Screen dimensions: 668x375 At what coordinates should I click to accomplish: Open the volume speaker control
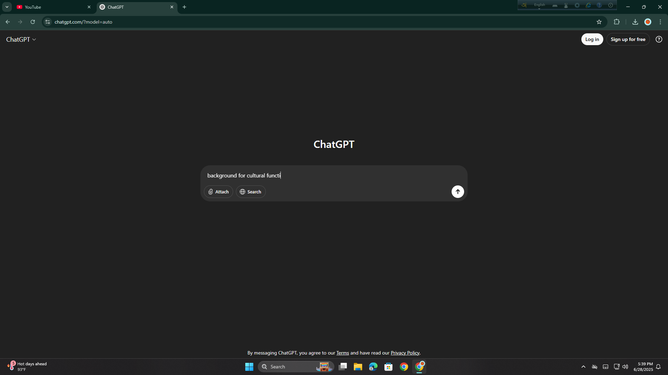[625, 367]
